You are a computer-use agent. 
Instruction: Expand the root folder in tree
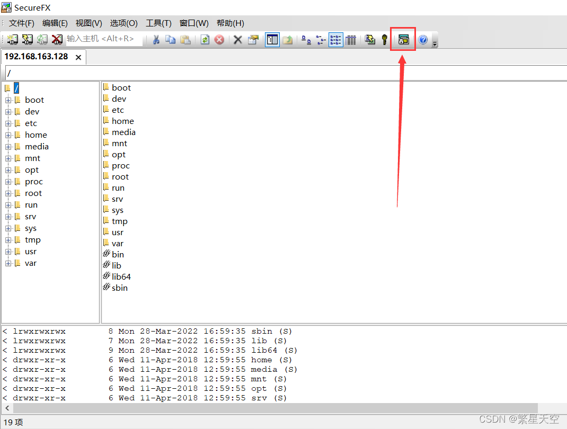pyautogui.click(x=8, y=193)
